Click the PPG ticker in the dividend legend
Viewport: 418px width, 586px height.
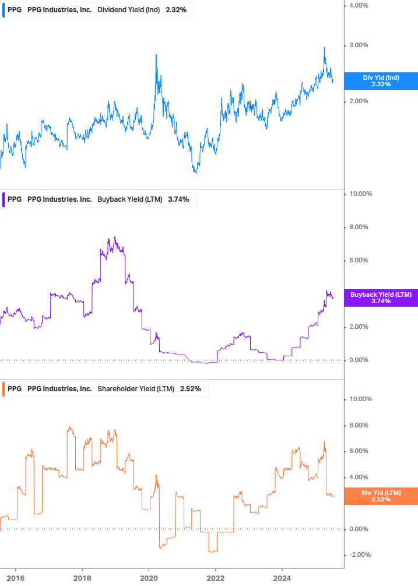coord(15,10)
